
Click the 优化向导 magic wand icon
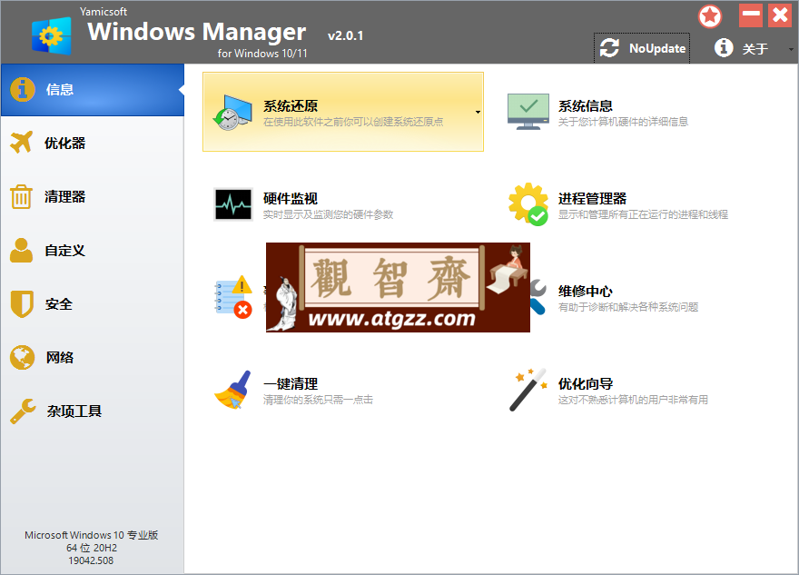pyautogui.click(x=528, y=390)
